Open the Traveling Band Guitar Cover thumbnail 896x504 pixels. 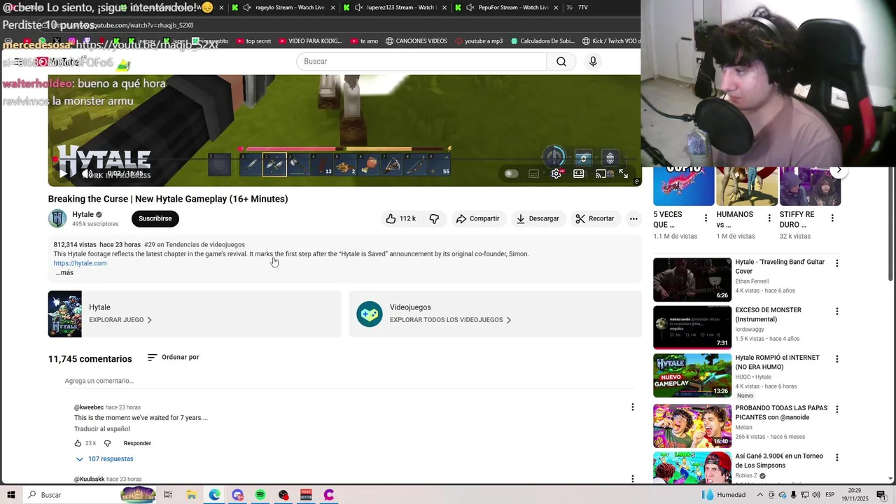(x=692, y=279)
